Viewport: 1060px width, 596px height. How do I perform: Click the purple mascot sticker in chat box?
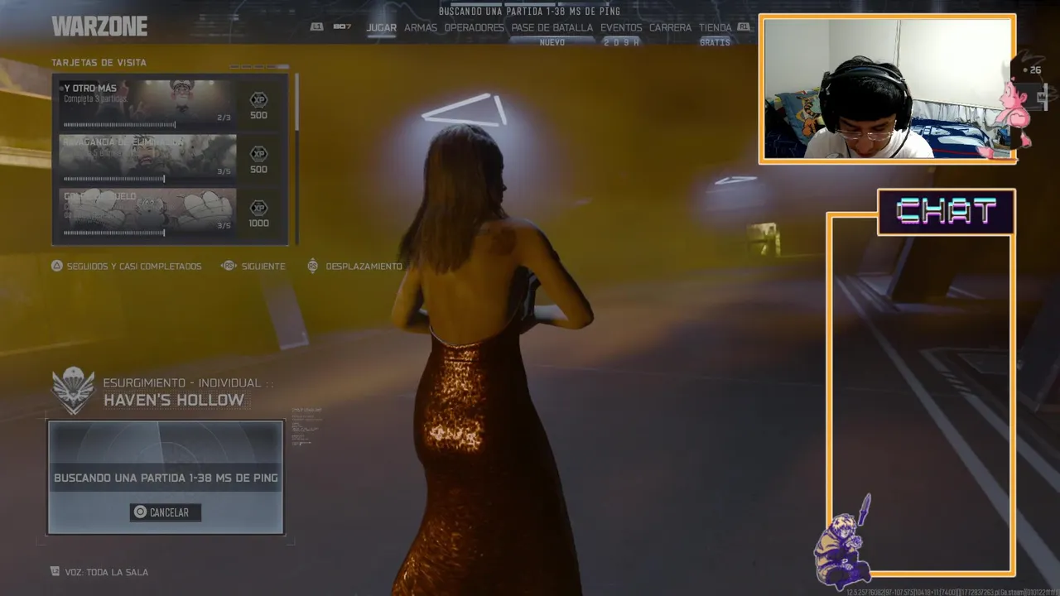tap(843, 542)
